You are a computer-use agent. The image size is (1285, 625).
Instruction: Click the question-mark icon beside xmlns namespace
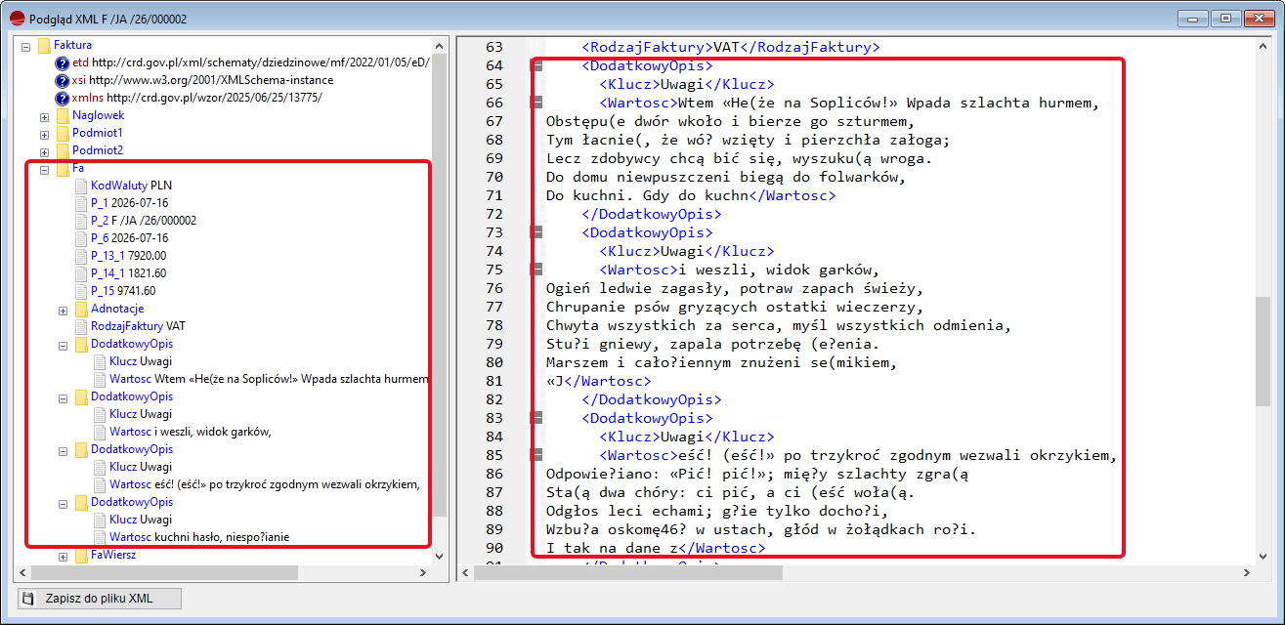pos(63,98)
